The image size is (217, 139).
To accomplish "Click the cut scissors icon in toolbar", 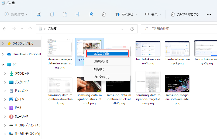I will 39,14.
